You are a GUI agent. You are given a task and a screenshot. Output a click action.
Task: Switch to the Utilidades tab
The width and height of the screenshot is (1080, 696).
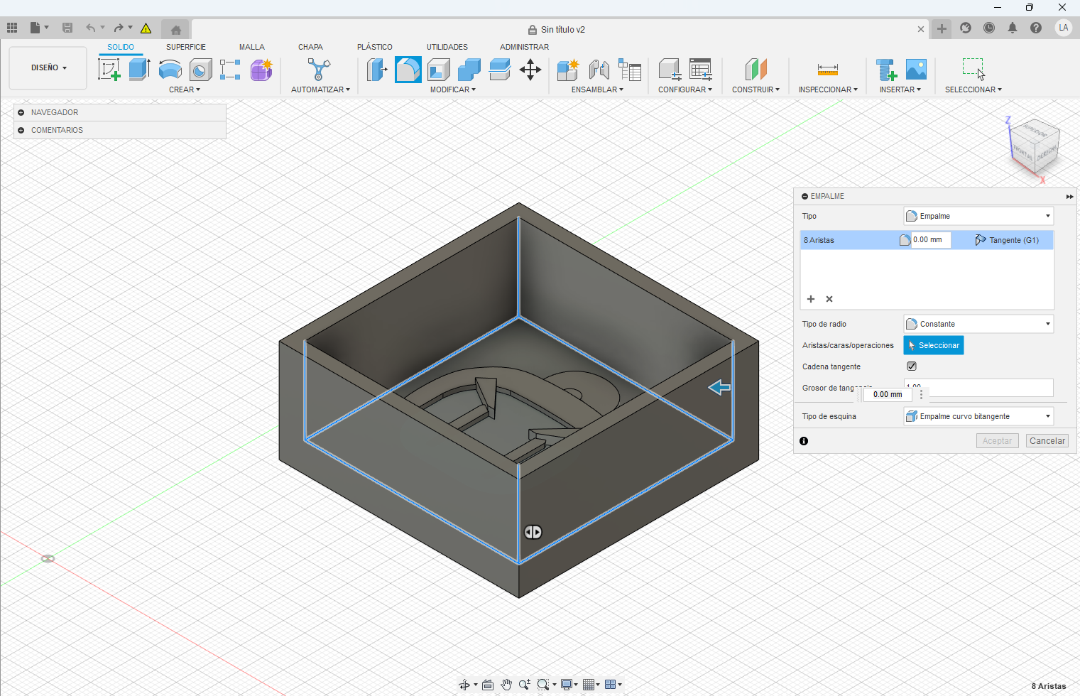pyautogui.click(x=447, y=47)
